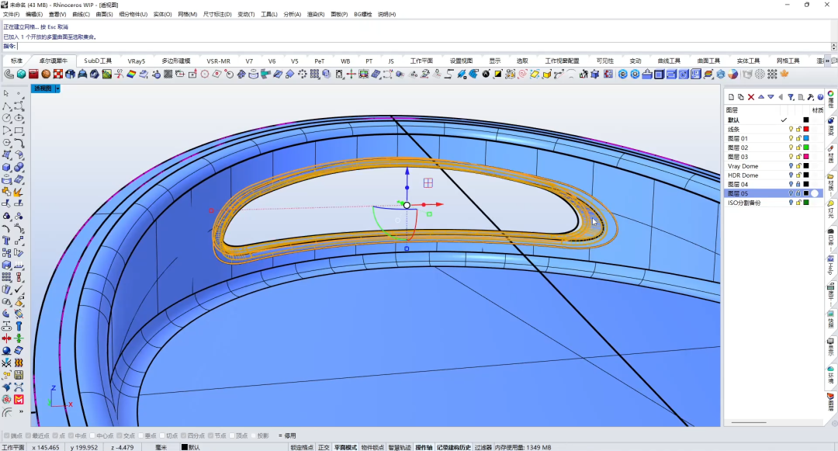Click the stacked layers icon in top toolbar
This screenshot has height=451, width=838.
(708, 75)
